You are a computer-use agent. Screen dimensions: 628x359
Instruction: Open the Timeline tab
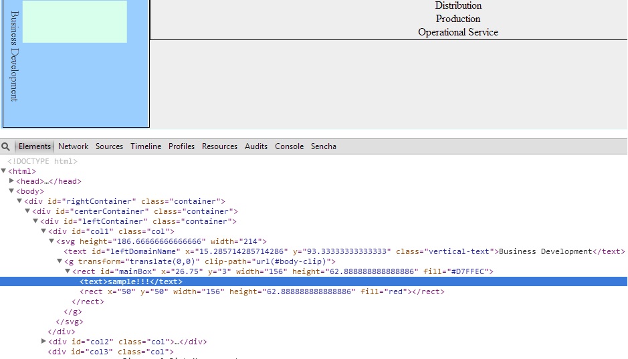pos(146,146)
